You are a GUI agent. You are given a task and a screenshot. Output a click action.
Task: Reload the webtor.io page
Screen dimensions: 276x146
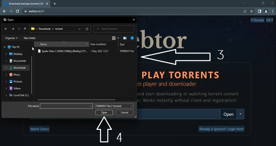click(x=18, y=11)
